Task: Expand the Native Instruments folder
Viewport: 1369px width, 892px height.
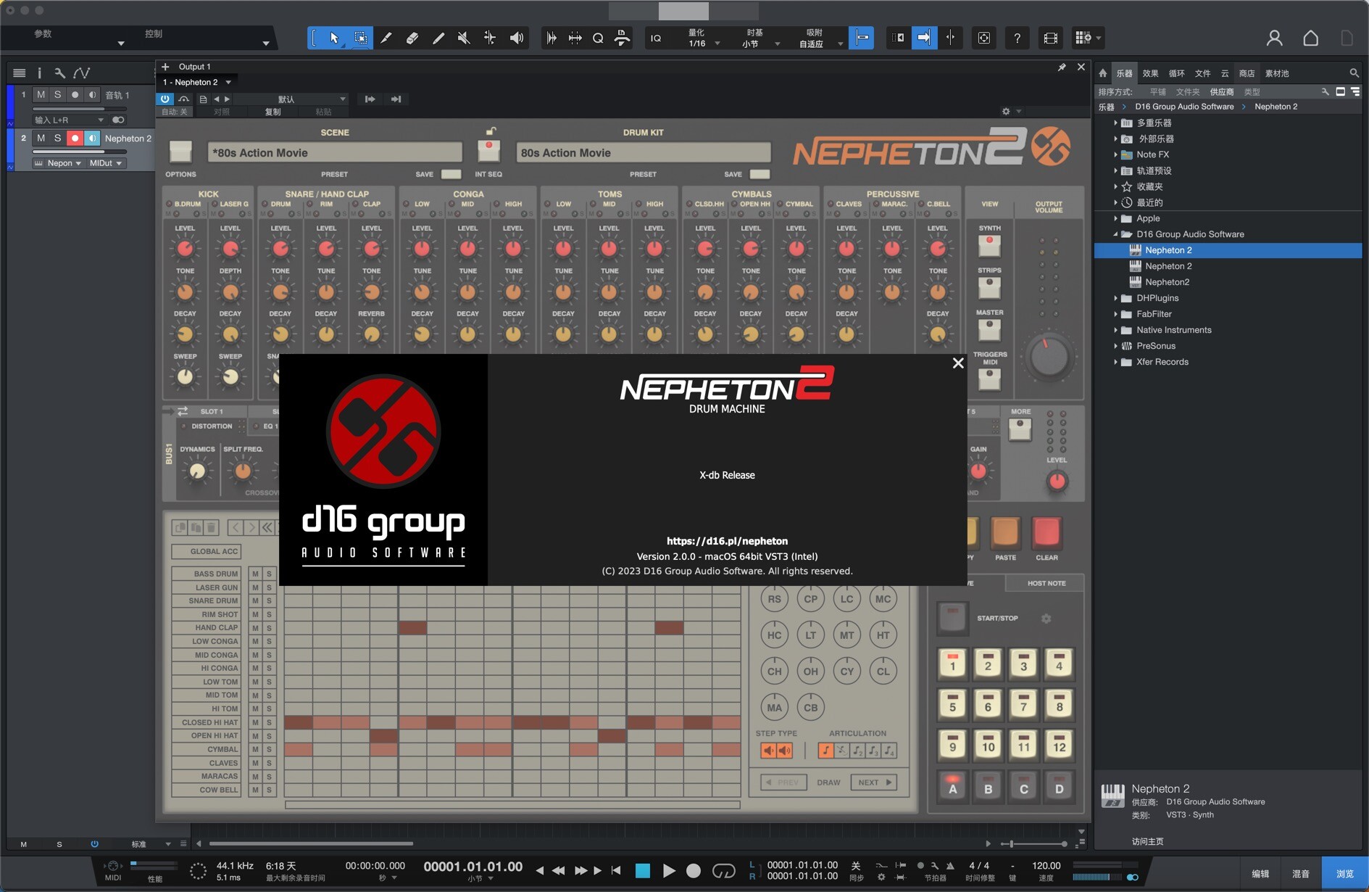Action: tap(1115, 330)
